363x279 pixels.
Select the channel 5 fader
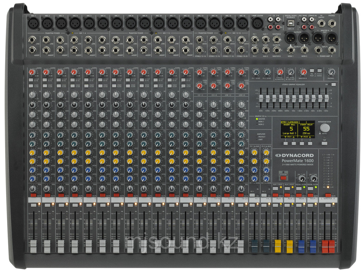pyautogui.click(x=89, y=246)
